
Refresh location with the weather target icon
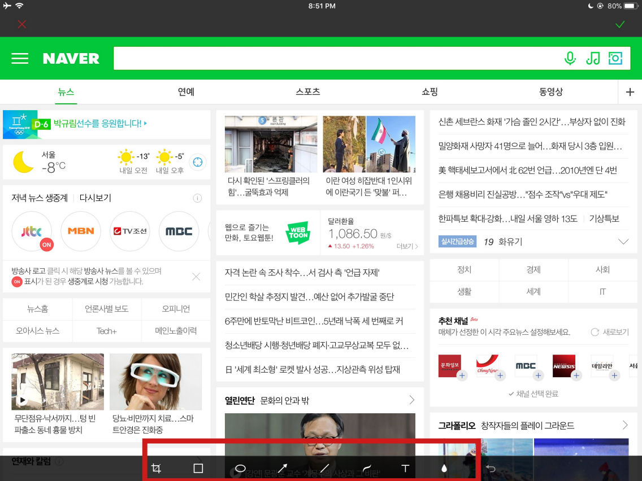click(x=198, y=162)
